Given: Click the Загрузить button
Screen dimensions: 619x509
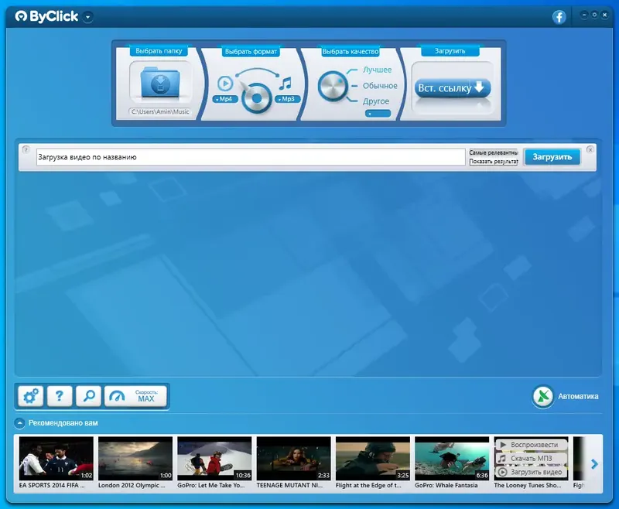Looking at the screenshot, I should click(x=552, y=156).
